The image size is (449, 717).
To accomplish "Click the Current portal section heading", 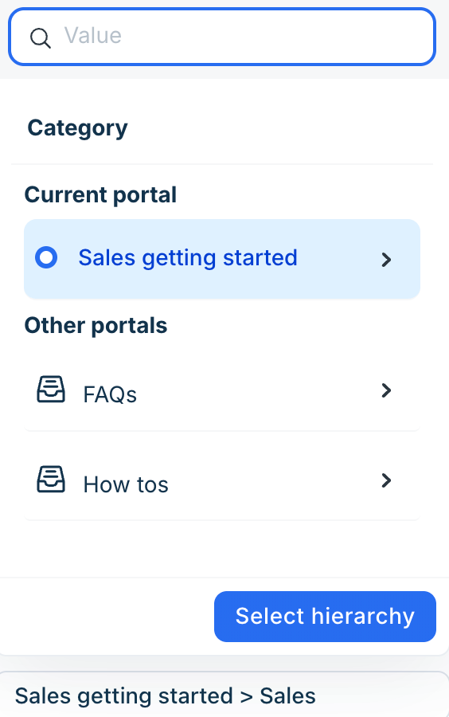I will [100, 195].
